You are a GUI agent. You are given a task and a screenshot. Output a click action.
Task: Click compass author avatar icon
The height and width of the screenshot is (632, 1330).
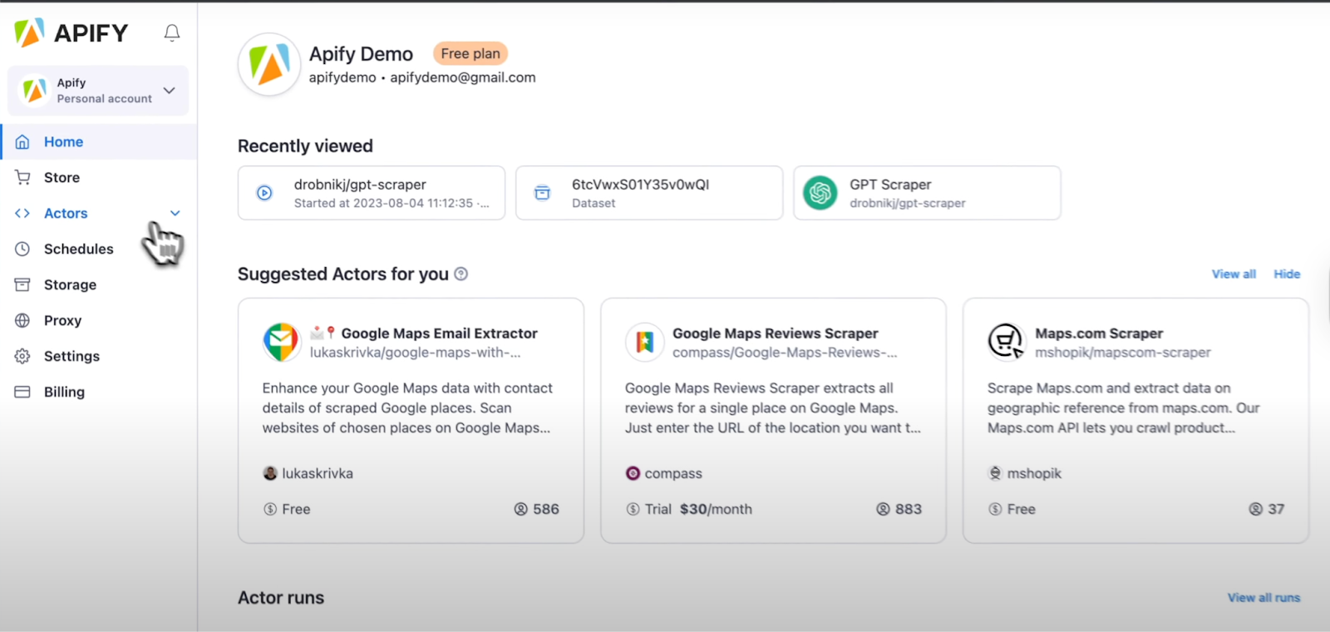coord(633,473)
